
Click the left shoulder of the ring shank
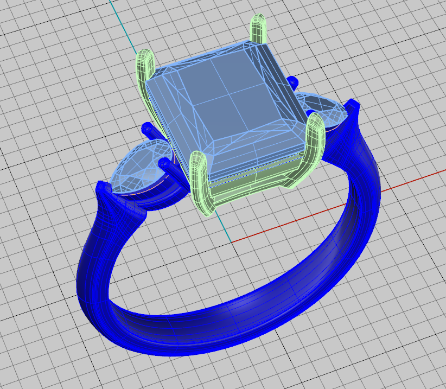click(117, 217)
